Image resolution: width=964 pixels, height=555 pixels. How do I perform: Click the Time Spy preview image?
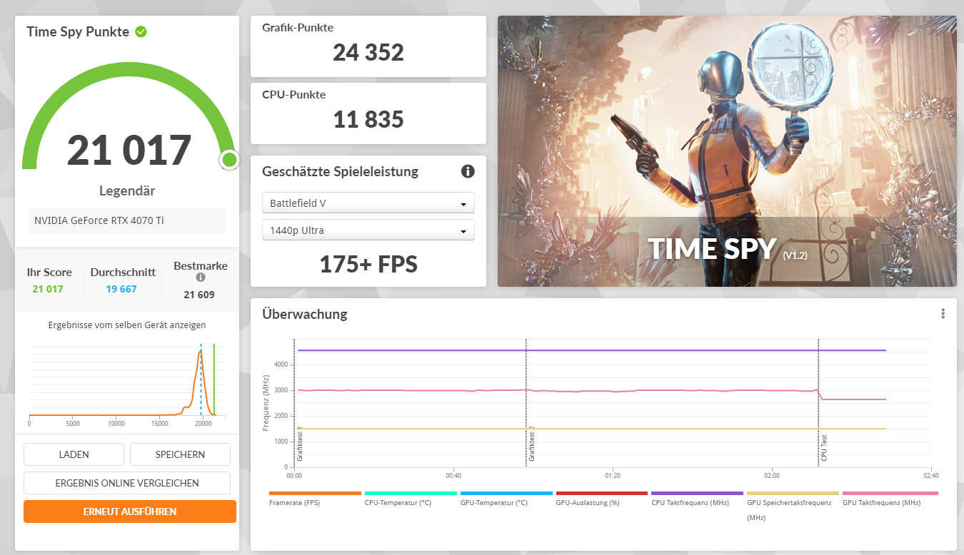(x=727, y=151)
